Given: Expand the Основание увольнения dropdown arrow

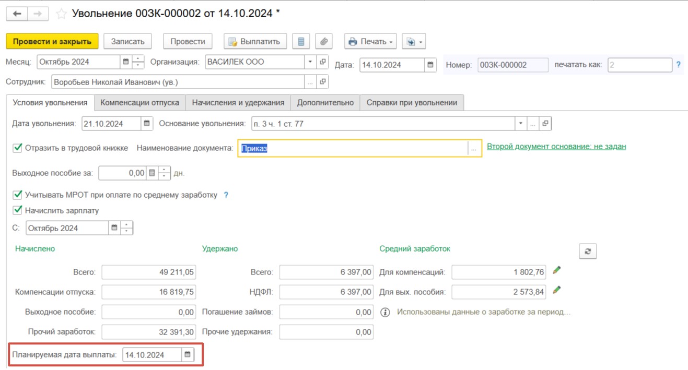Looking at the screenshot, I should (x=520, y=124).
